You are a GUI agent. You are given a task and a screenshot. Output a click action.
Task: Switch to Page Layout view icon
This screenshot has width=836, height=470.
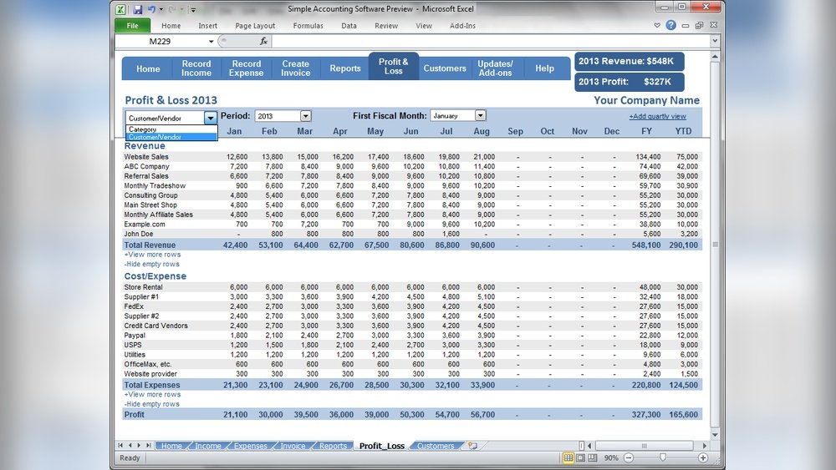tap(580, 457)
